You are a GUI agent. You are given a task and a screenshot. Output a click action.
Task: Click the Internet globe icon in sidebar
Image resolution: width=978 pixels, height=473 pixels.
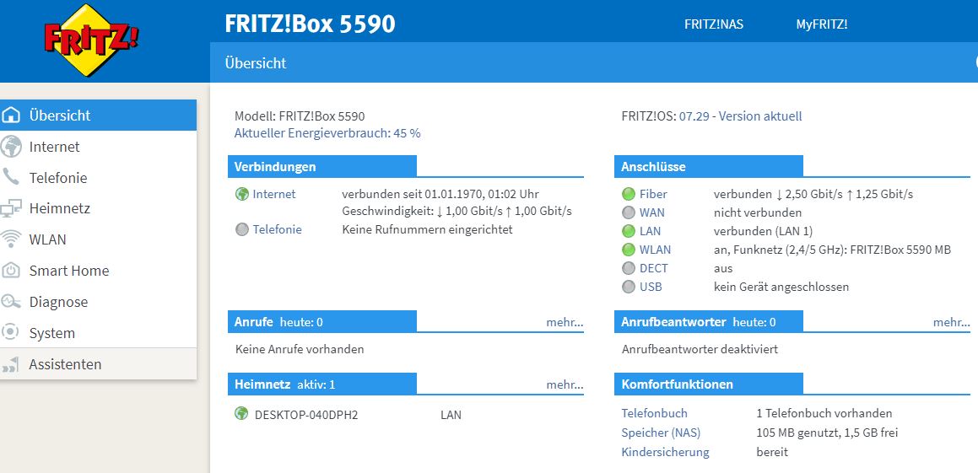(x=11, y=147)
